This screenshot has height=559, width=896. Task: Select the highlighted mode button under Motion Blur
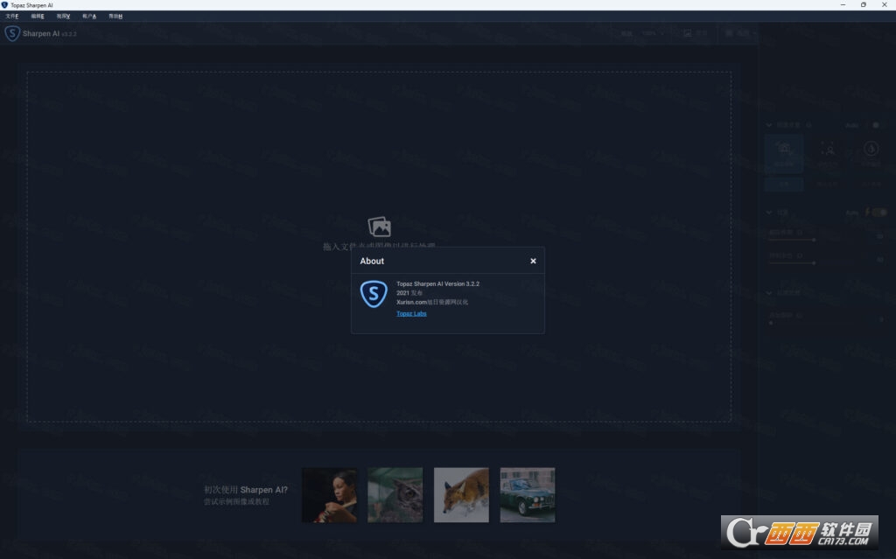pos(784,184)
